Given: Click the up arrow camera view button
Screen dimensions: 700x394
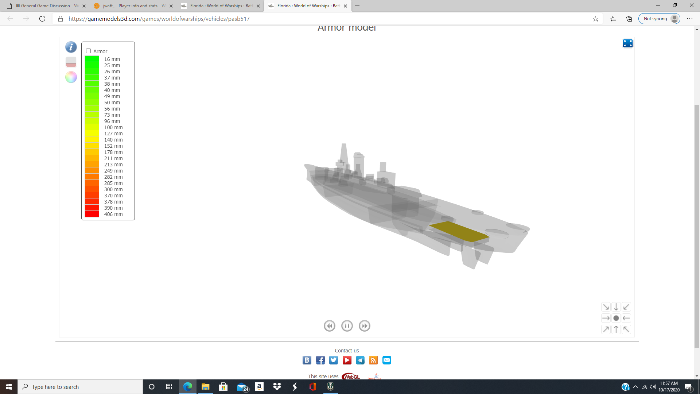Looking at the screenshot, I should (x=616, y=329).
